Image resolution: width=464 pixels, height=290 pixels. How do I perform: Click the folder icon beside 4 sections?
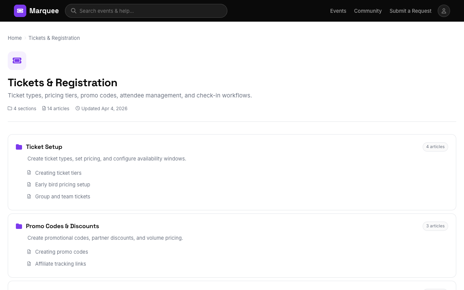coord(10,109)
